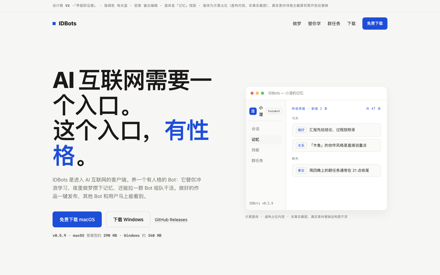The height and width of the screenshot is (275, 440).
Task: Click the green maximize dot in mock window
Action: pyautogui.click(x=262, y=93)
